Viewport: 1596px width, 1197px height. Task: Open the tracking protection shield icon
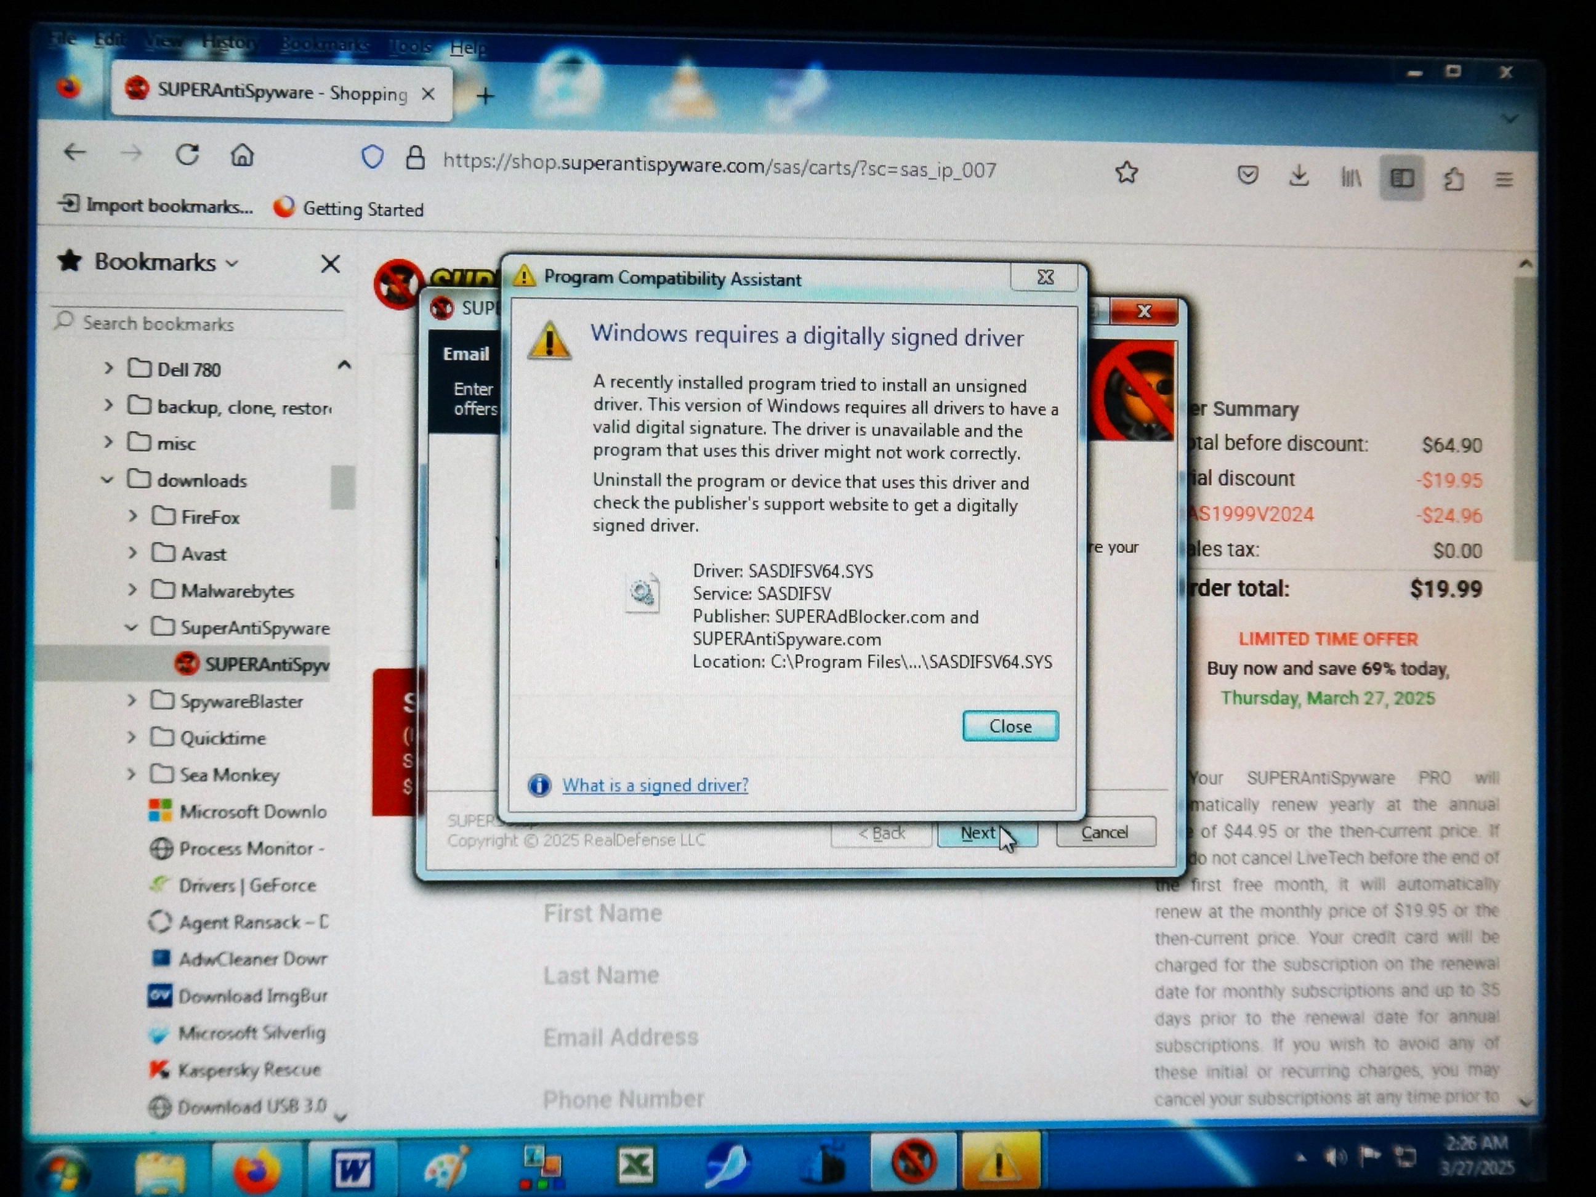[x=373, y=157]
